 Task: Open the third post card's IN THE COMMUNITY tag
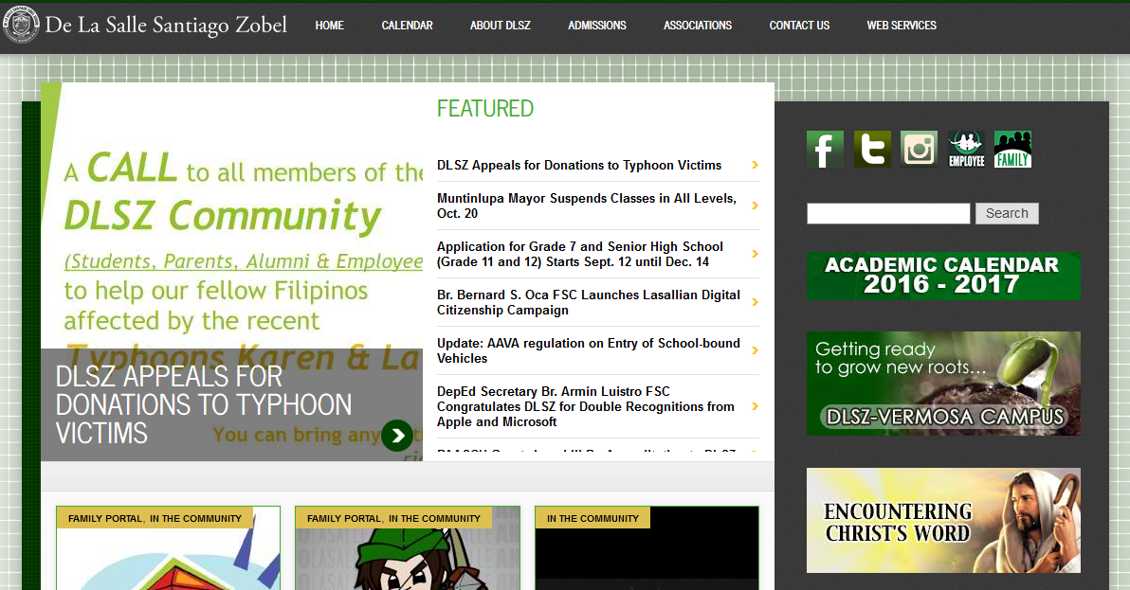click(x=592, y=518)
